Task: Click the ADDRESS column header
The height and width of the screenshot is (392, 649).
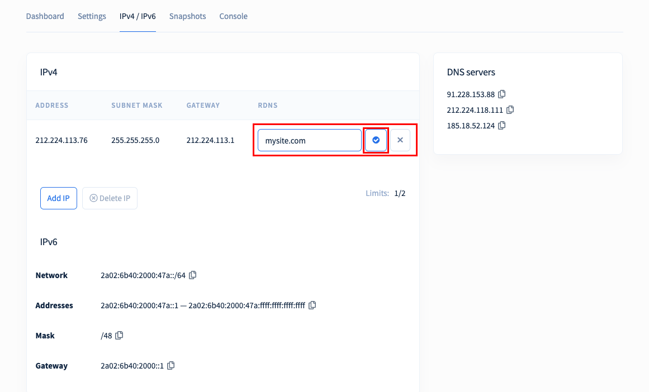Action: (x=52, y=106)
